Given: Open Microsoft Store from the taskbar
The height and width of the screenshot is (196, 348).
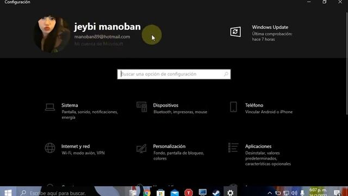Looking at the screenshot, I should 160,193.
